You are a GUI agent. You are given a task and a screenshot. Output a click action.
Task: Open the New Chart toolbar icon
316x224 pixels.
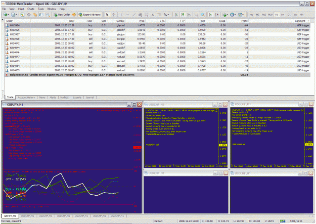pyautogui.click(x=5, y=15)
